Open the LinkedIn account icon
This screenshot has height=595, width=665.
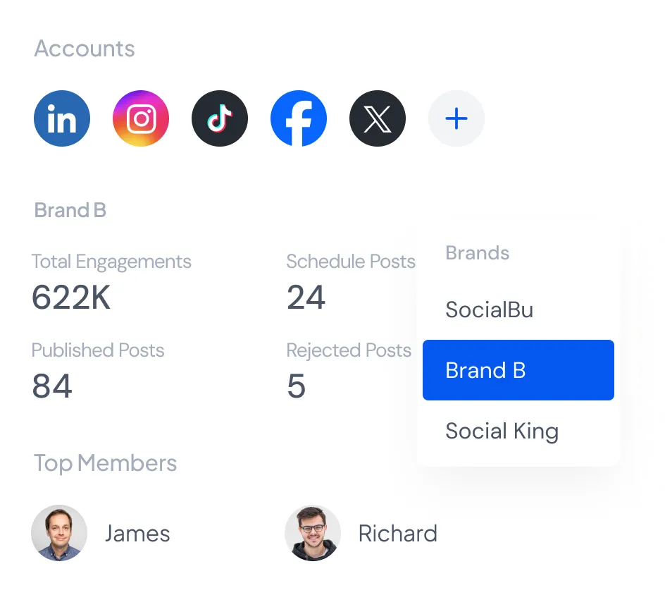61,118
